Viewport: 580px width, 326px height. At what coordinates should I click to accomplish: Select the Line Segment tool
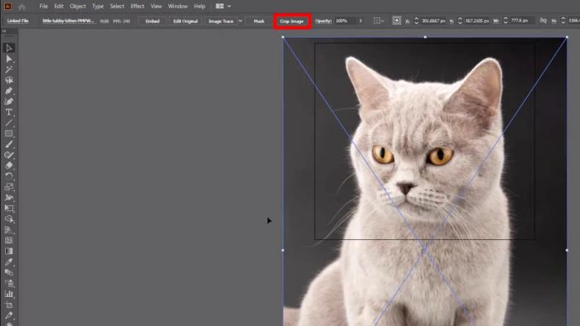coord(9,123)
